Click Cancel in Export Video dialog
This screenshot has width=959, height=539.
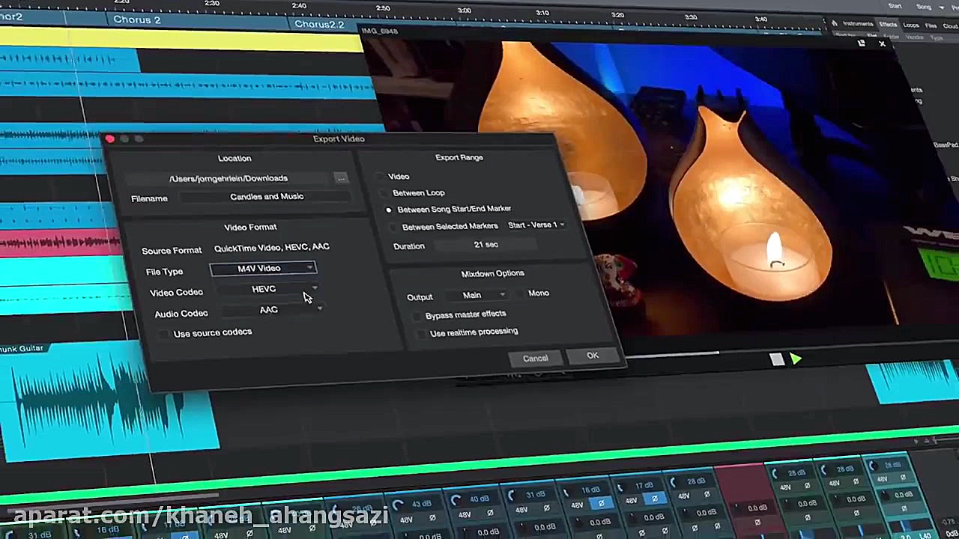click(535, 359)
